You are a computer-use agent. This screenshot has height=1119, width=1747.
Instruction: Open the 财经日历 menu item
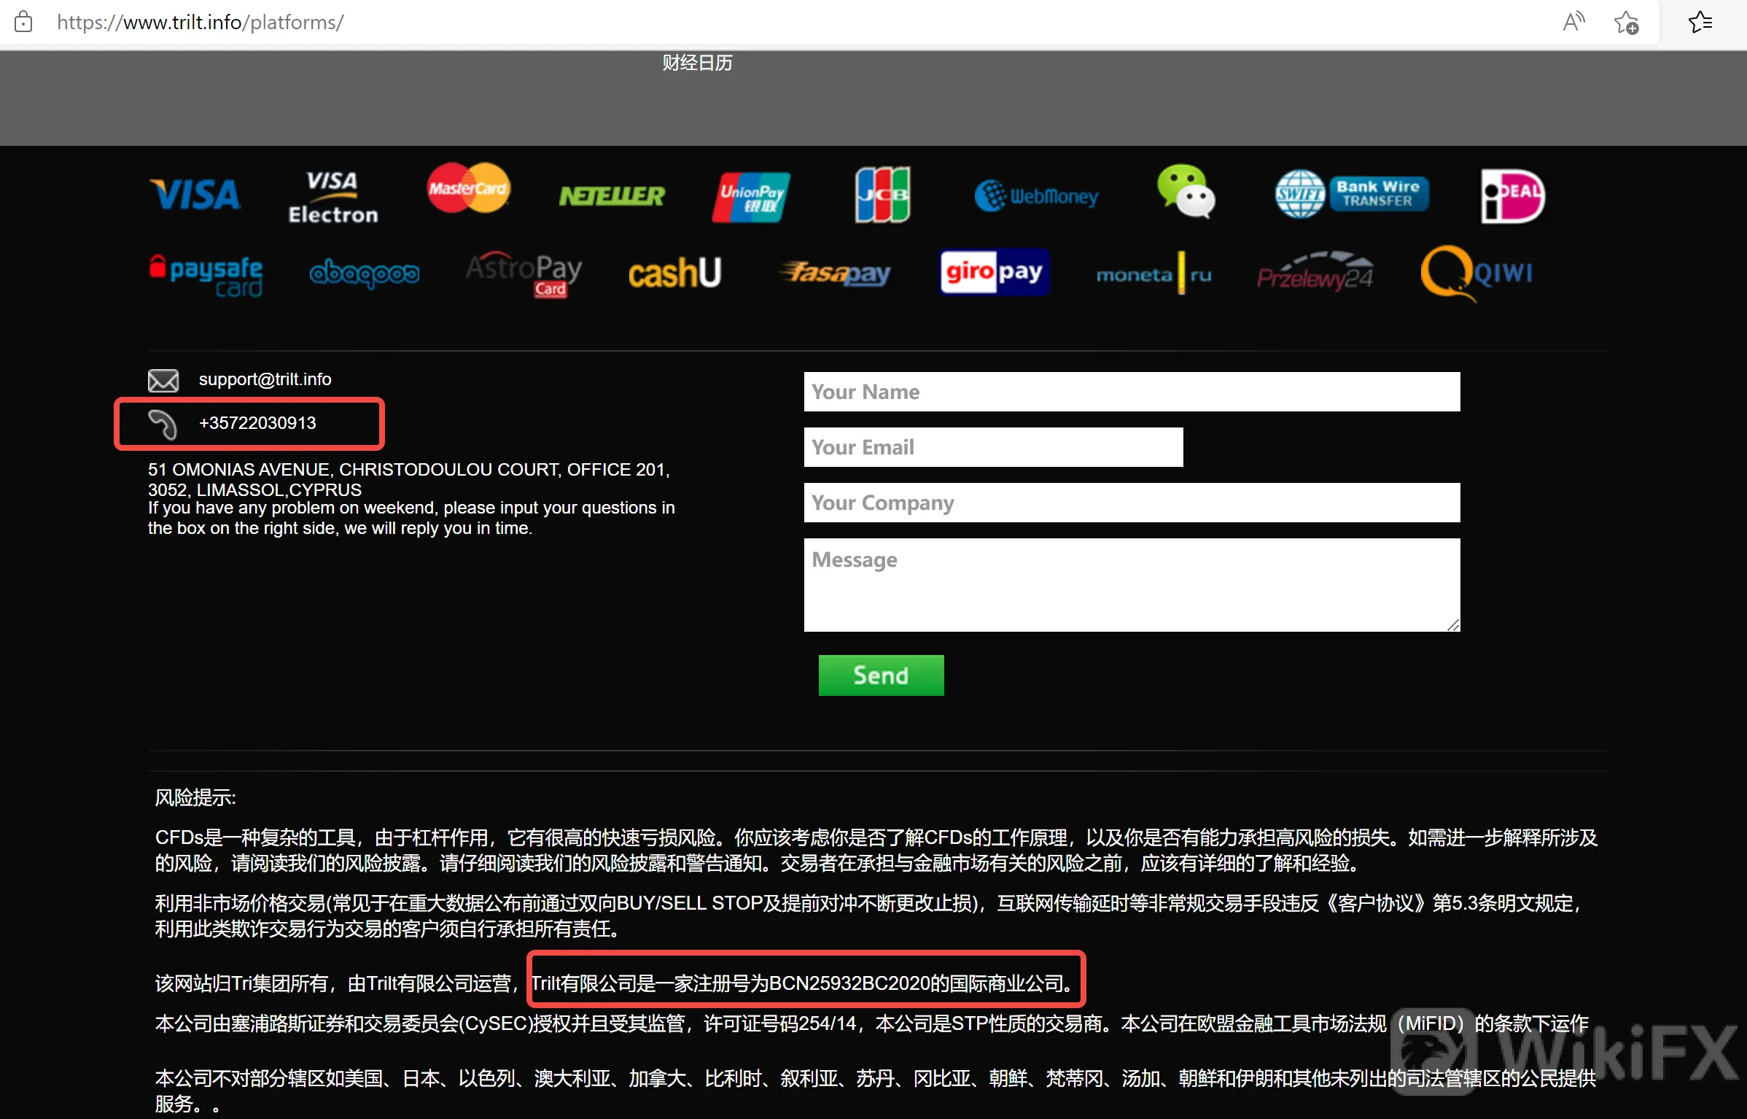(x=697, y=63)
